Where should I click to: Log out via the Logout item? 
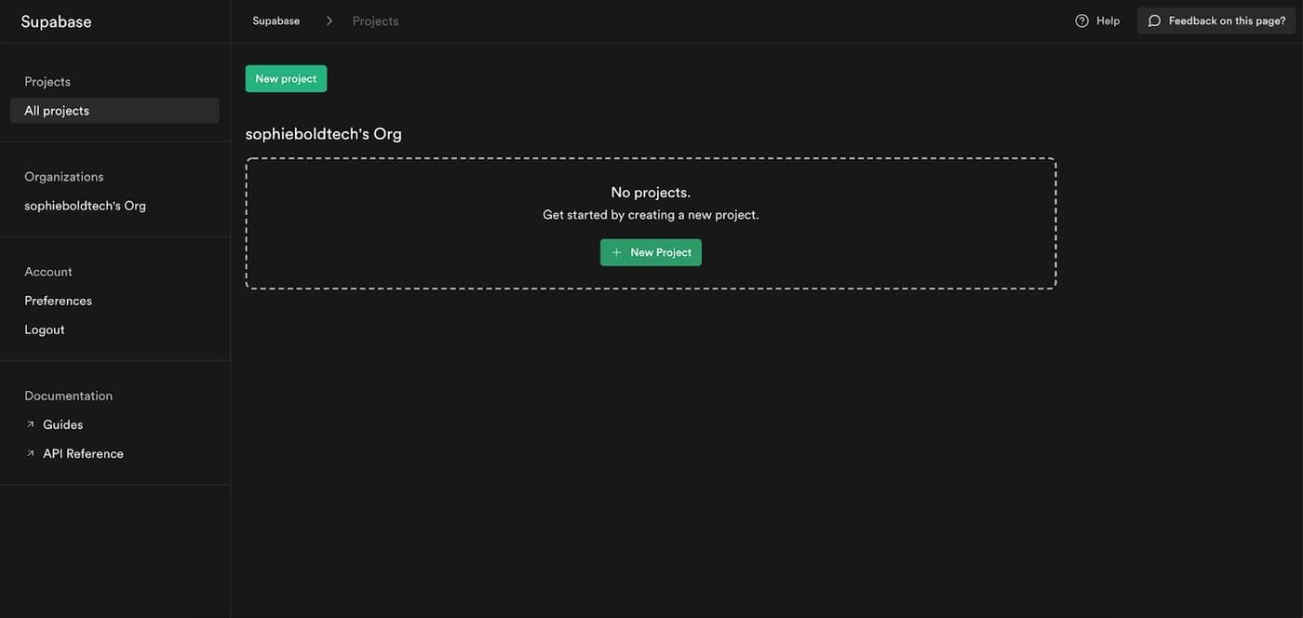point(44,329)
